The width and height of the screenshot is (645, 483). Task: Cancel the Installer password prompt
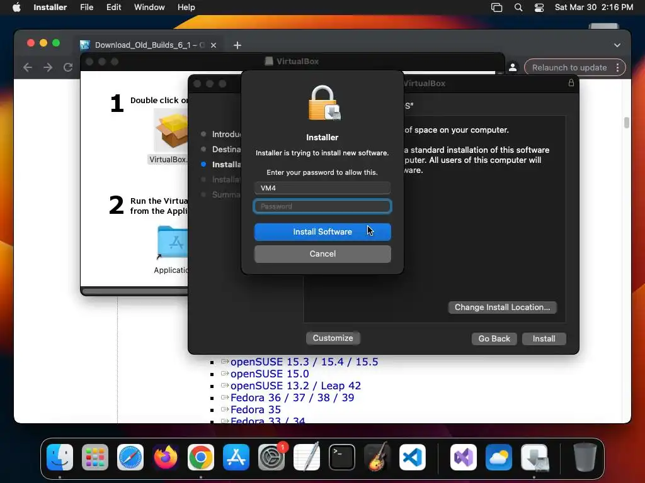(x=322, y=254)
